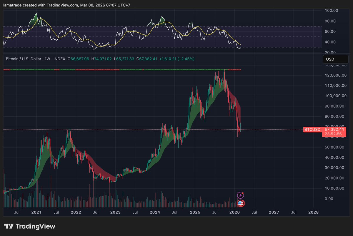Click the 40,000.00 price axis label
The height and width of the screenshot is (236, 353).
[x=335, y=158]
